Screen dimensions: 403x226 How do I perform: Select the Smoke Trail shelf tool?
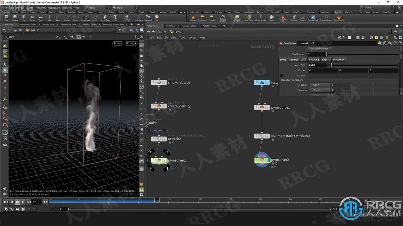pyautogui.click(x=313, y=17)
